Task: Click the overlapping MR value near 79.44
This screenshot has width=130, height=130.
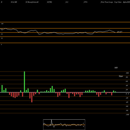Action: point(121,76)
